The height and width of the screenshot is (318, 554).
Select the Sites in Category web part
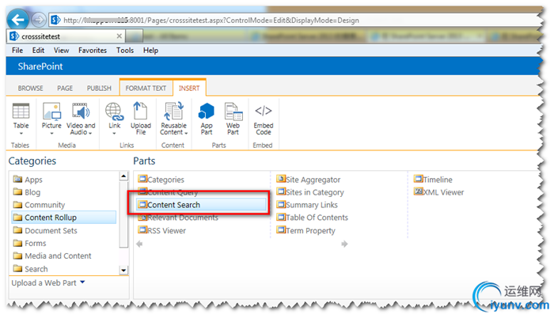pos(310,192)
